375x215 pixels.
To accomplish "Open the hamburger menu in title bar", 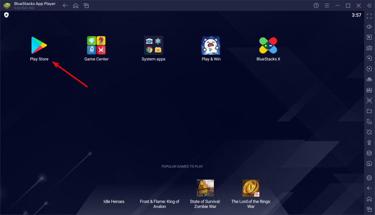I will point(327,6).
